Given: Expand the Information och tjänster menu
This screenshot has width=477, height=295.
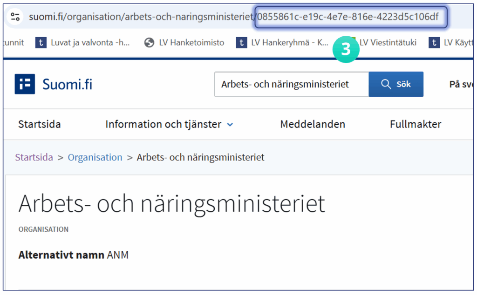Looking at the screenshot, I should point(169,124).
